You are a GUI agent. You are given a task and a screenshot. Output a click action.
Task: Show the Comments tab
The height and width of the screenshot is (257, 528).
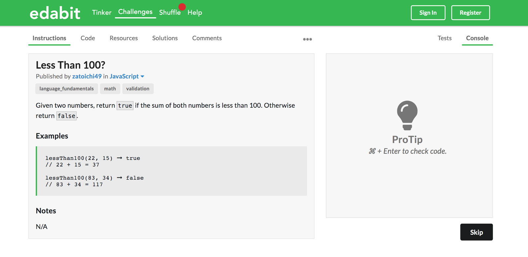[207, 38]
